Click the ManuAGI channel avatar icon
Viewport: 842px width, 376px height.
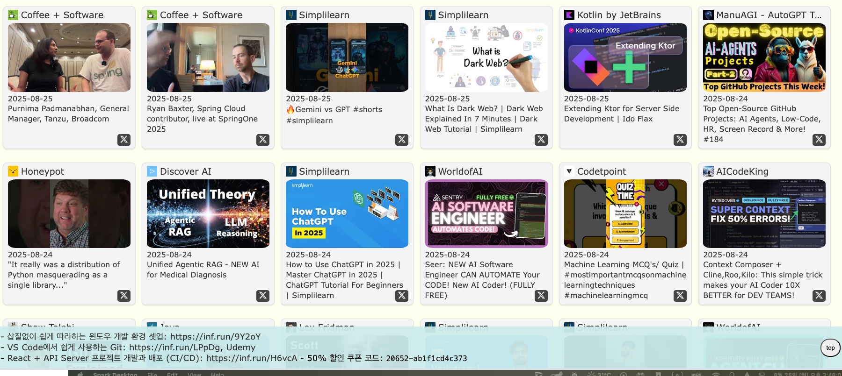tap(708, 15)
